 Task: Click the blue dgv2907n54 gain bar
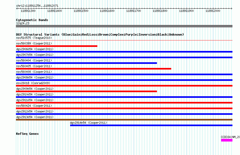tap(124, 57)
